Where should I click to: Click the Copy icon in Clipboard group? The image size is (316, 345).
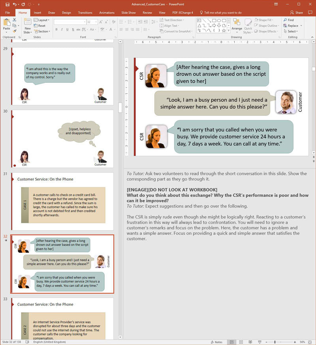[14, 26]
